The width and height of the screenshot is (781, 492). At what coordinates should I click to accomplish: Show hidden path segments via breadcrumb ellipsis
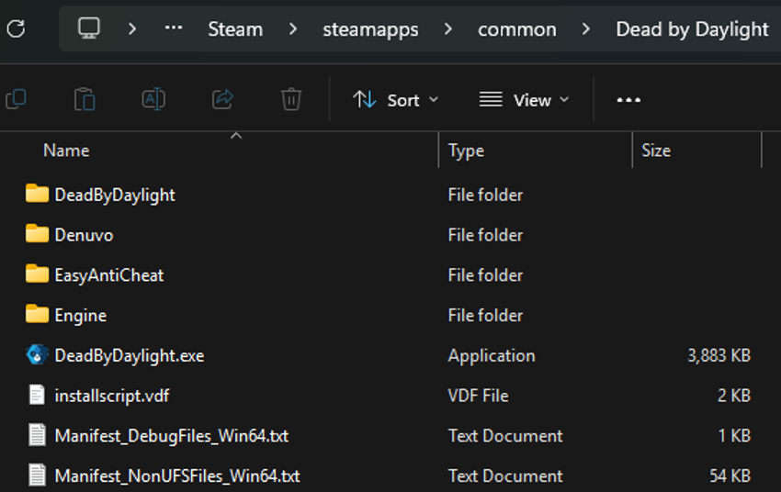[x=174, y=28]
